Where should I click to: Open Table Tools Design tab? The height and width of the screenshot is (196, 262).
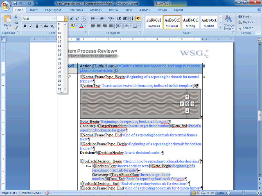pos(162,10)
